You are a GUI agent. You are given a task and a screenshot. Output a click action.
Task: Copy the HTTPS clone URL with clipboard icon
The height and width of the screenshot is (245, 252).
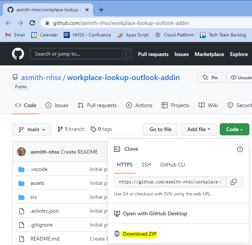[x=234, y=182]
